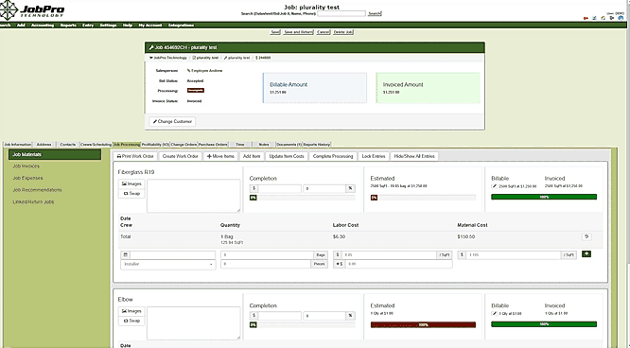The width and height of the screenshot is (630, 348).
Task: Open the Reports menu
Action: tap(68, 25)
